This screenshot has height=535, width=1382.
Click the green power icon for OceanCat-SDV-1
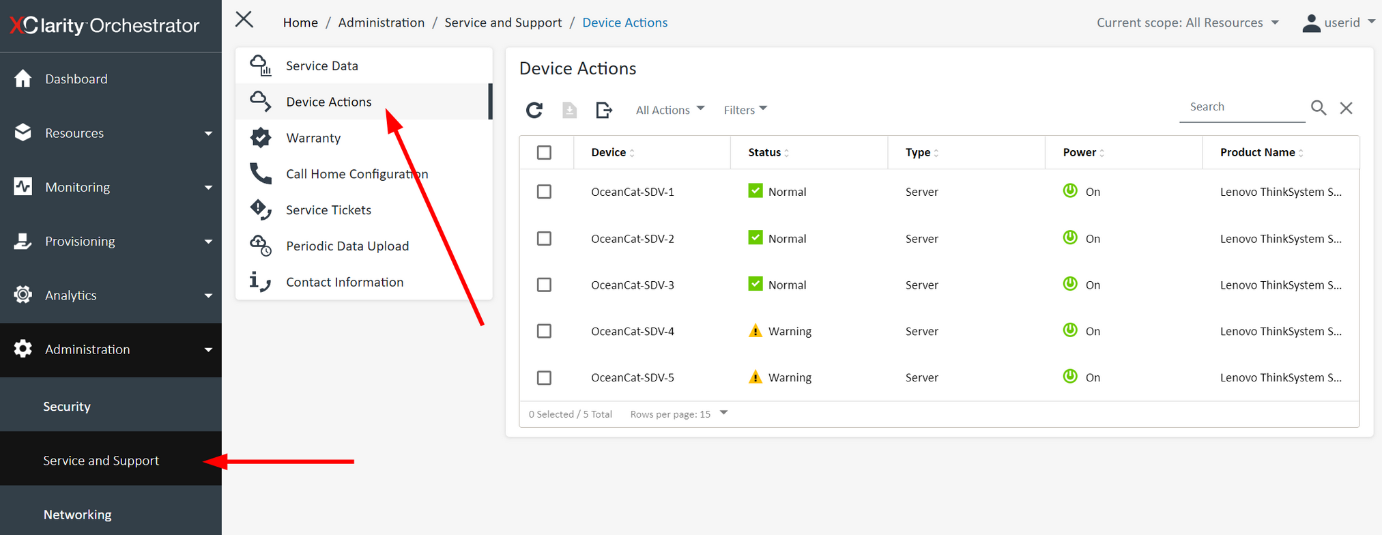coord(1070,191)
